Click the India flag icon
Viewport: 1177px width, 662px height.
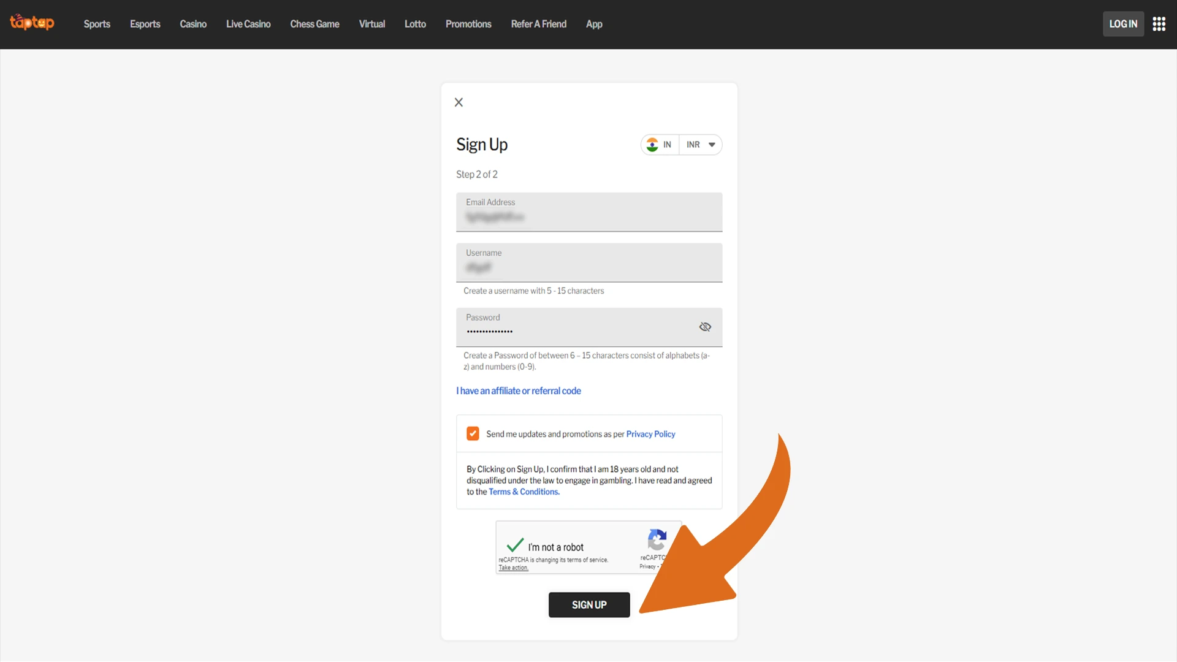[x=652, y=145]
